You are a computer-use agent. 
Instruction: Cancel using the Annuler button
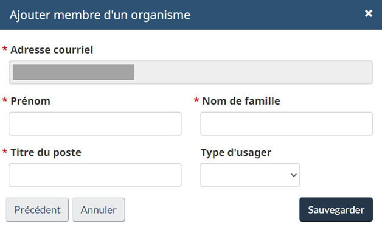pos(99,210)
